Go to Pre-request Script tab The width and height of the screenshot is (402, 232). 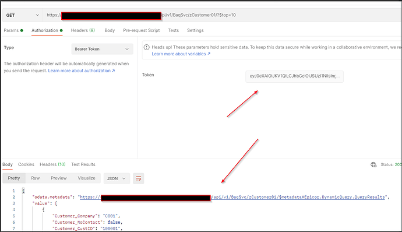click(141, 30)
